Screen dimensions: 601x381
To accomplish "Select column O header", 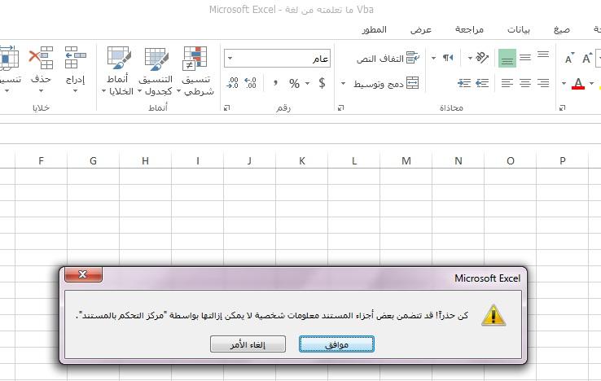I will point(510,160).
